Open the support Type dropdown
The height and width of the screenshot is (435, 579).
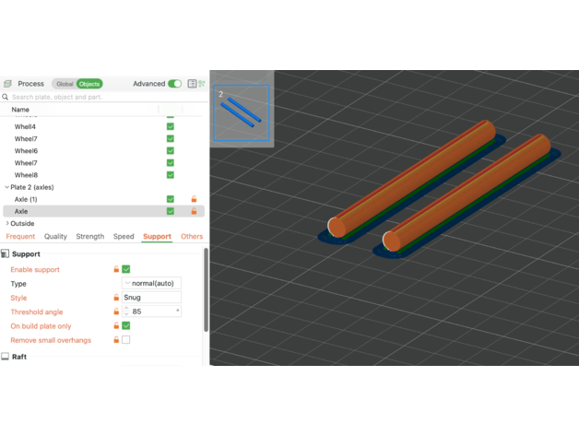point(151,284)
